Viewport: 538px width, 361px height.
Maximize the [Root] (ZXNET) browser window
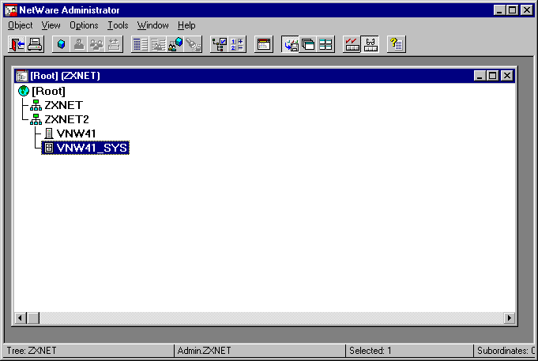493,76
